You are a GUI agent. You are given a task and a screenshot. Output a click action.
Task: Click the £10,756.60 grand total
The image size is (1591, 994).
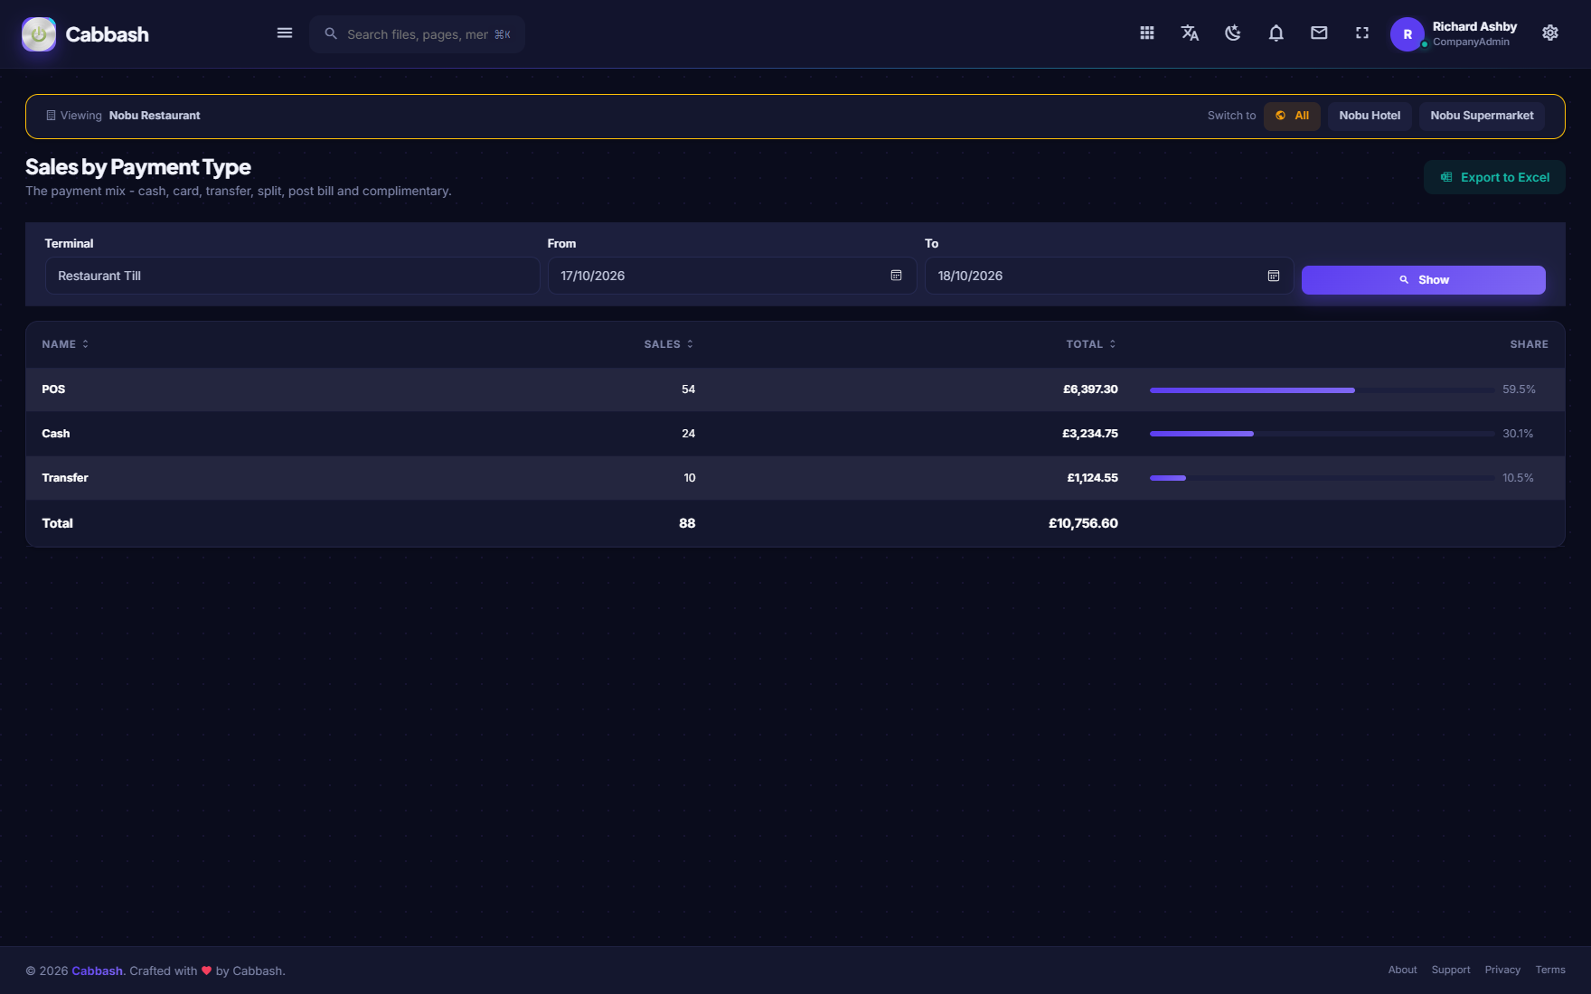coord(1083,523)
